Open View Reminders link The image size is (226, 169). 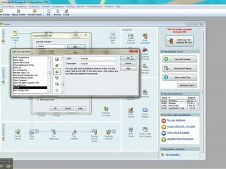[x=172, y=154]
